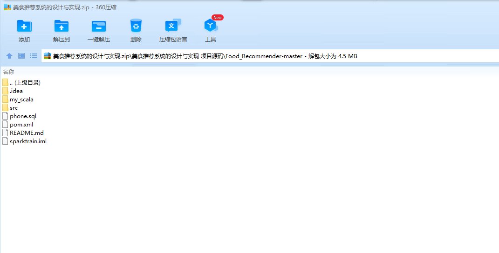Sort by the 名称 column header

8,72
